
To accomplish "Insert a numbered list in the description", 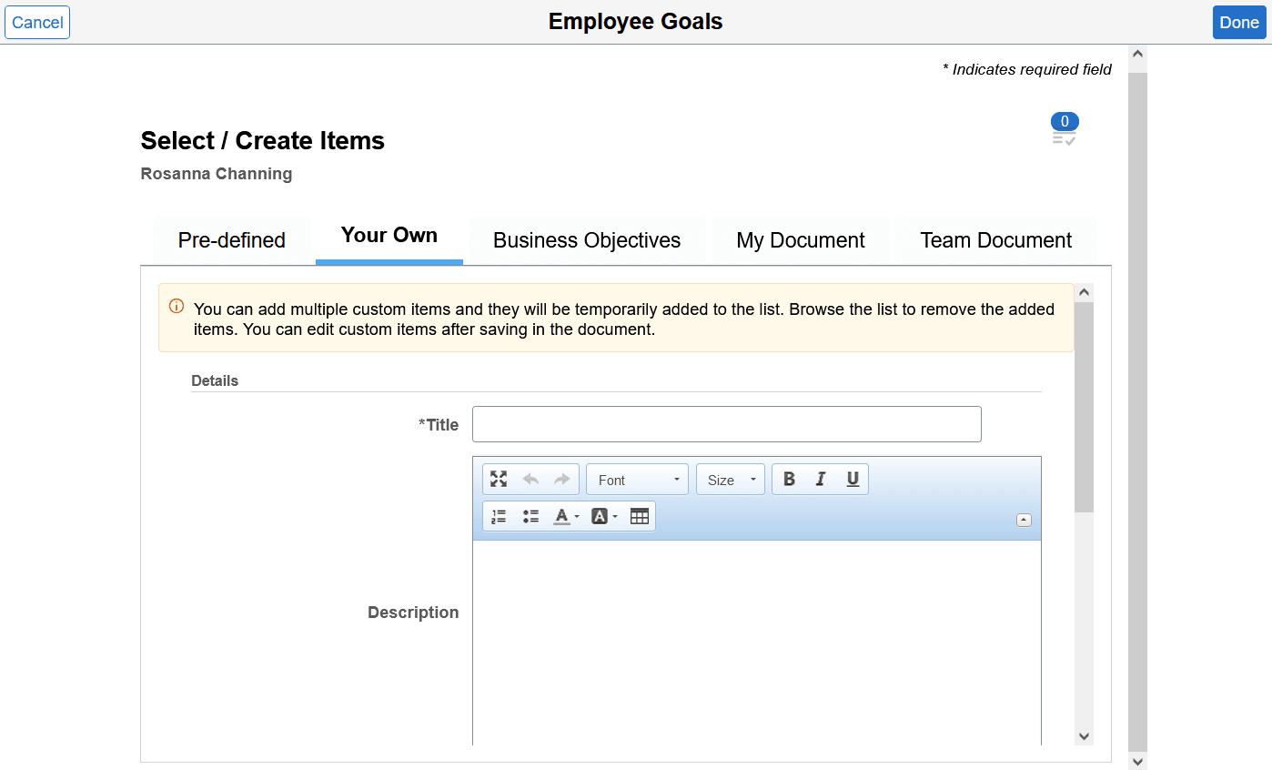I will [498, 515].
